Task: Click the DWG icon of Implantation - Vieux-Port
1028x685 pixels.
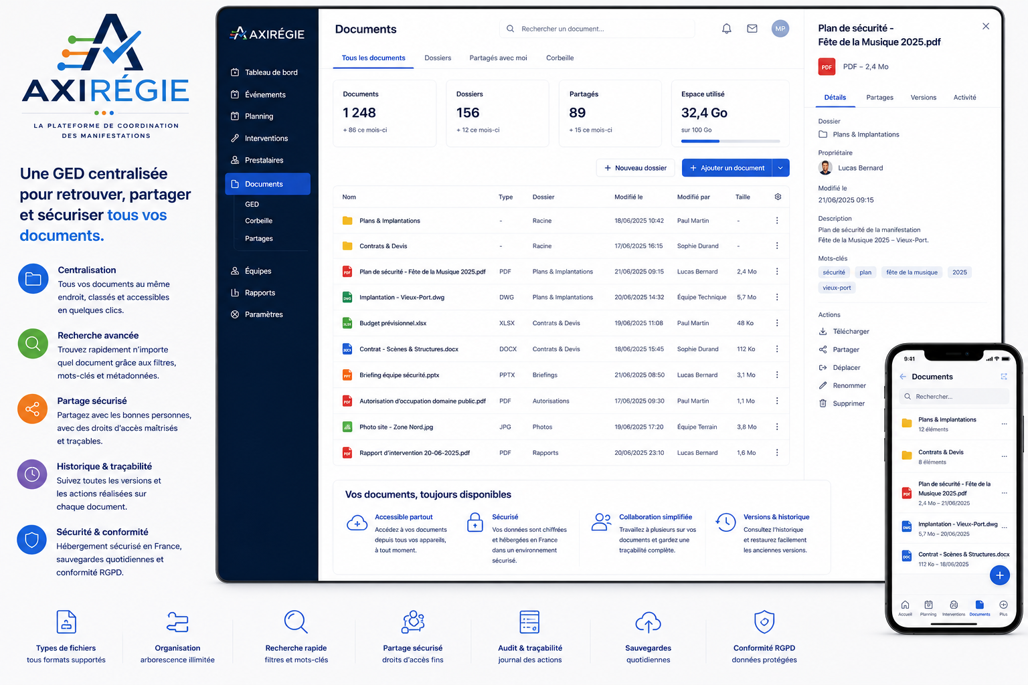Action: [347, 298]
